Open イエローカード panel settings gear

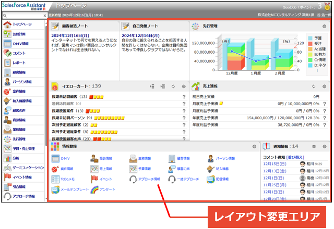click(184, 86)
